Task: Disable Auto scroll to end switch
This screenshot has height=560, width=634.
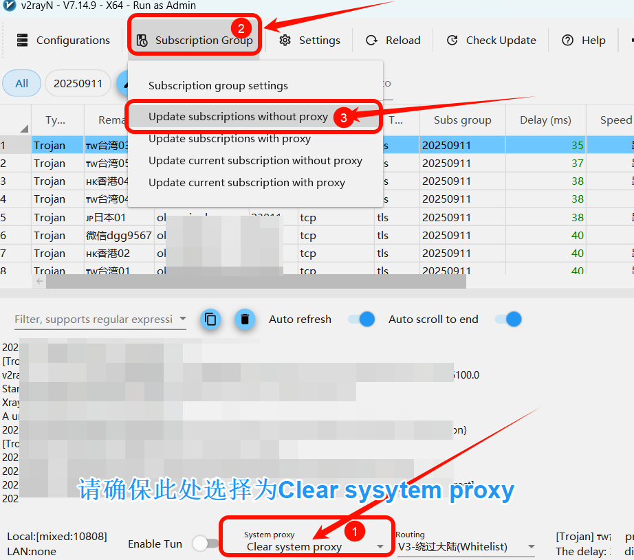Action: (508, 320)
